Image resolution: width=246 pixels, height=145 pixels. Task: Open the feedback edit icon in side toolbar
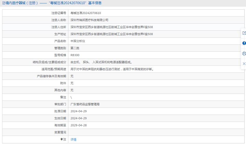(244, 33)
